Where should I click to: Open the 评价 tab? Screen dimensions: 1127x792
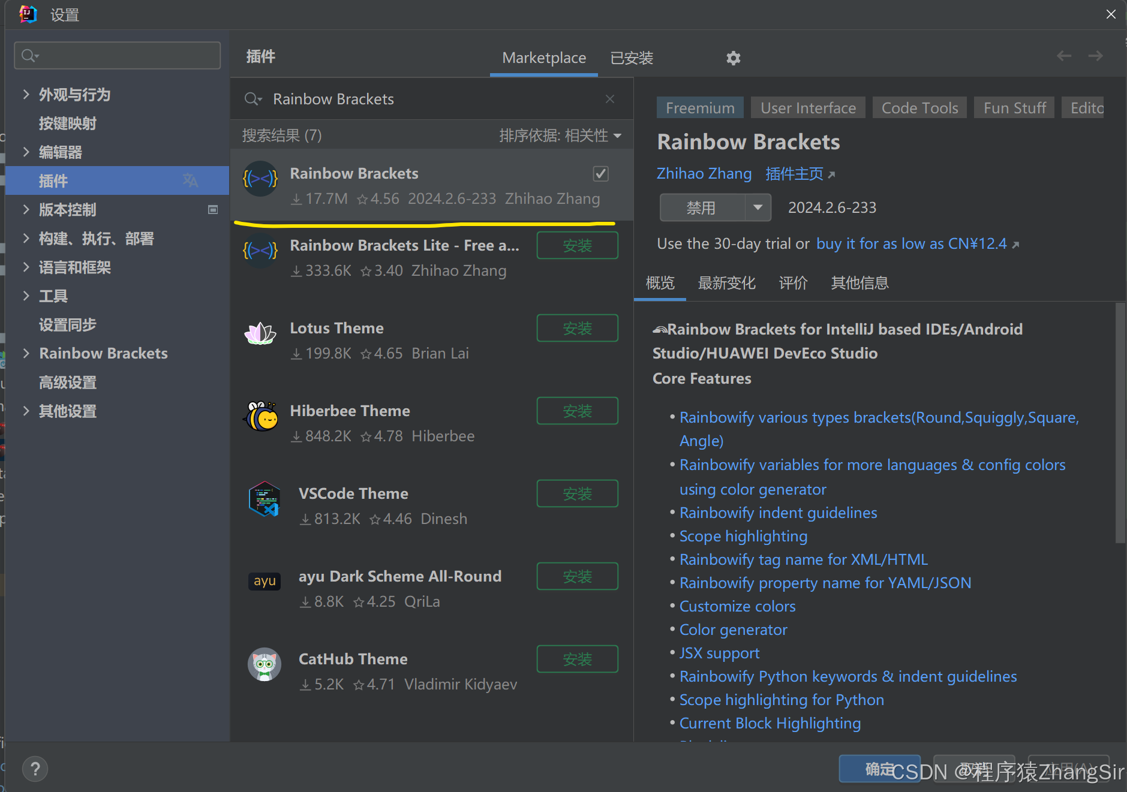pyautogui.click(x=793, y=283)
